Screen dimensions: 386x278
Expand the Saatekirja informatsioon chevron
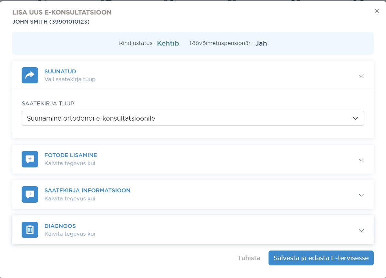361,195
